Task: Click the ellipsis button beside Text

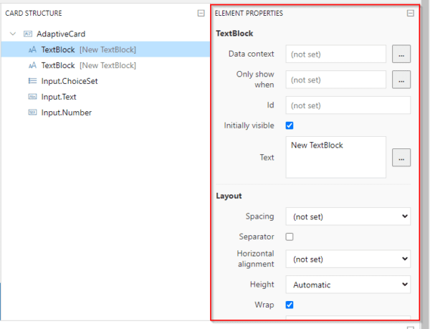Action: click(401, 158)
